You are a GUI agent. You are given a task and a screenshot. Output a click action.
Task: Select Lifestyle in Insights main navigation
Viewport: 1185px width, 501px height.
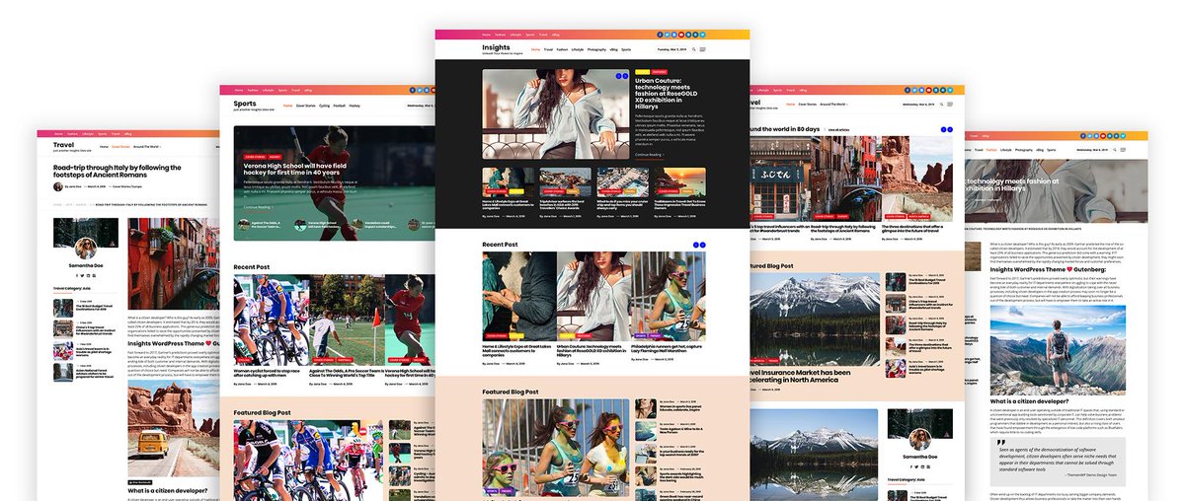tap(578, 49)
